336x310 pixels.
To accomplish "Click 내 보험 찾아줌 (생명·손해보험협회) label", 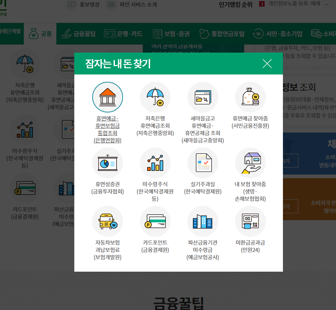I will click(250, 191).
